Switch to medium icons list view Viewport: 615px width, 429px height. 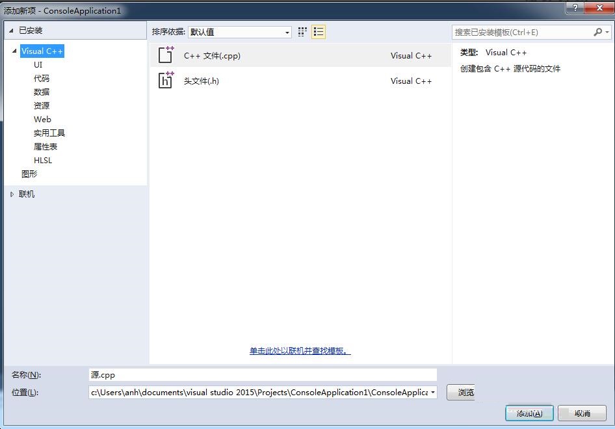pos(319,32)
